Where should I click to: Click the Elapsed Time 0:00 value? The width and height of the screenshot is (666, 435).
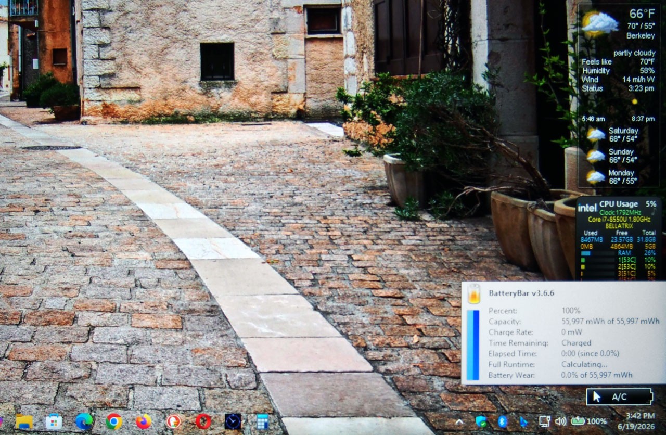click(x=590, y=353)
